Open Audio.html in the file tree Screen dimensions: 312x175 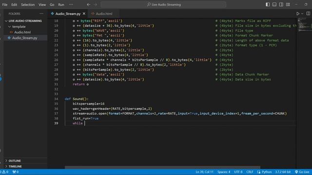tap(22, 32)
